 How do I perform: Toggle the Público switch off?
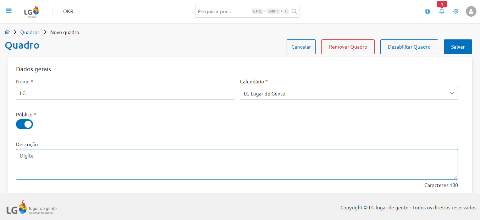tap(24, 124)
